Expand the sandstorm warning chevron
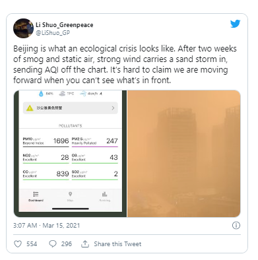Screen dimensions: 258x260 tap(113, 108)
